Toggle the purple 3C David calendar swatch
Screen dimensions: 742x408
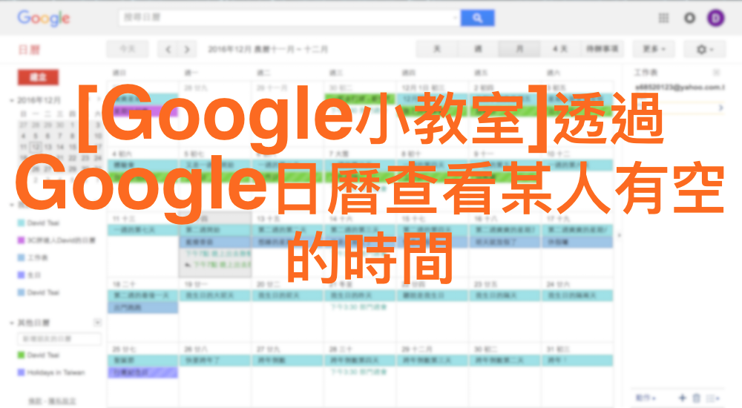tap(21, 240)
